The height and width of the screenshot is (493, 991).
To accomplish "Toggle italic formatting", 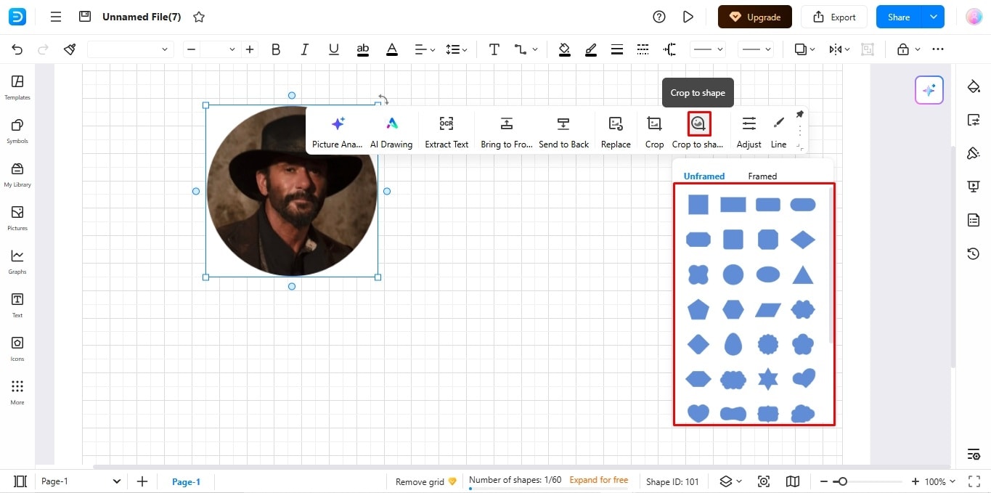I will pyautogui.click(x=305, y=49).
